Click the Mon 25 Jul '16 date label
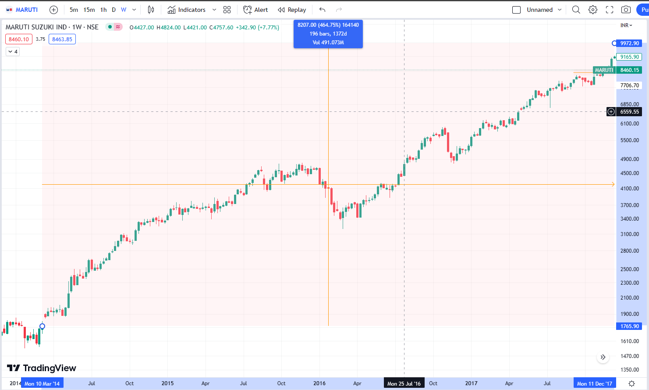The height and width of the screenshot is (390, 649). (x=404, y=383)
